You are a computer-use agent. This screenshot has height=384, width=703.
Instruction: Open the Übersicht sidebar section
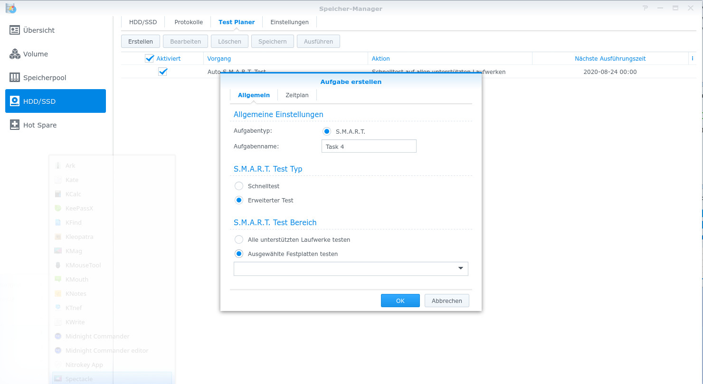[x=56, y=30]
